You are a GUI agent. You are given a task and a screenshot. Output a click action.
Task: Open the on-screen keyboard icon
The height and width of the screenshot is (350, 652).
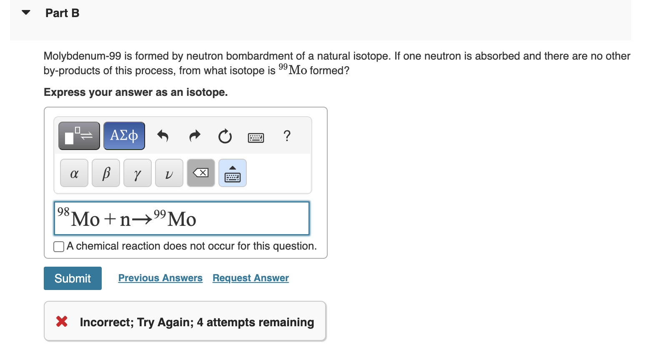pyautogui.click(x=256, y=137)
